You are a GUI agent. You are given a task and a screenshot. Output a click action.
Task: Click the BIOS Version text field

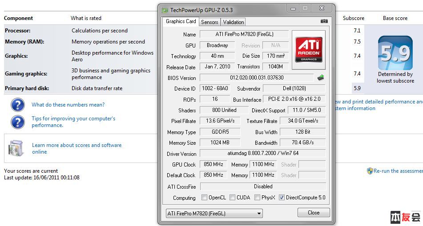click(257, 78)
